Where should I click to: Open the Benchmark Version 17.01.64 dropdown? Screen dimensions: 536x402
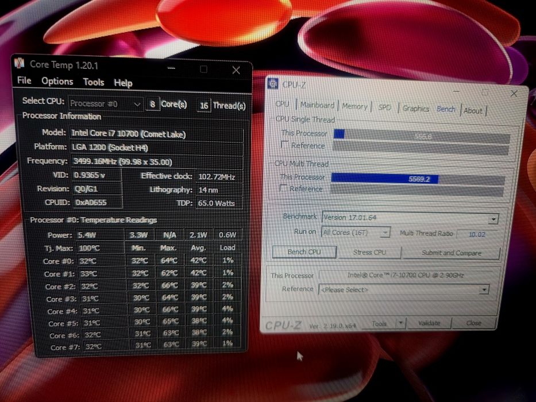410,218
